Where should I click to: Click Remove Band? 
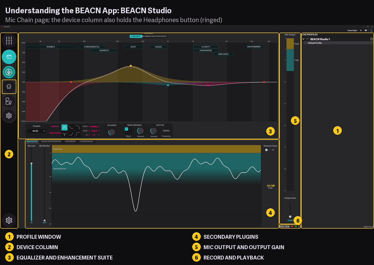(x=55, y=133)
